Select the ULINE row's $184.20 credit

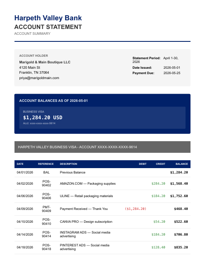[x=158, y=196]
